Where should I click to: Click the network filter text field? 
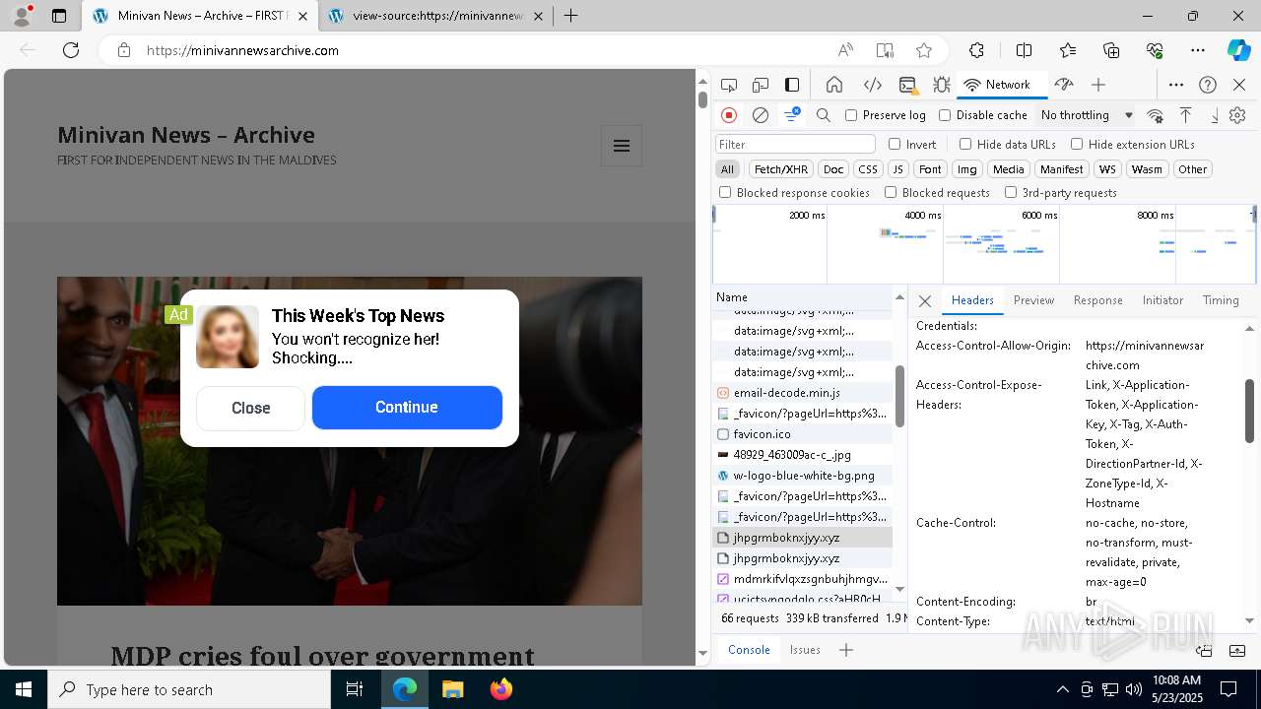coord(795,145)
